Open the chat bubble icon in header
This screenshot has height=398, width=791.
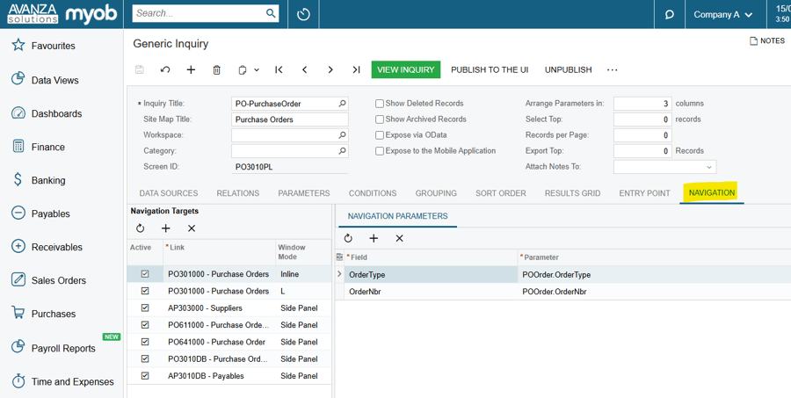(x=670, y=15)
